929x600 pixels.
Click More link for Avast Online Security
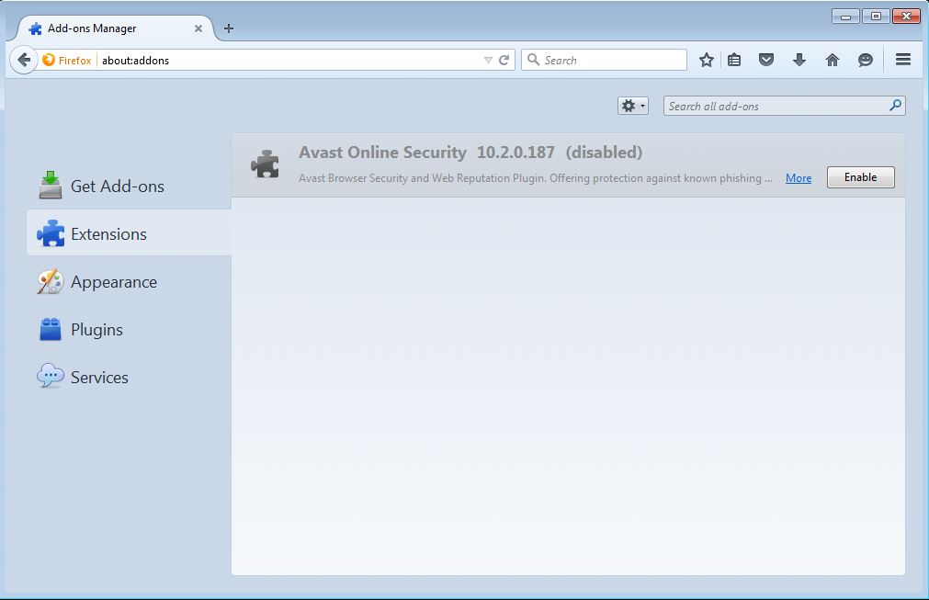(x=799, y=177)
